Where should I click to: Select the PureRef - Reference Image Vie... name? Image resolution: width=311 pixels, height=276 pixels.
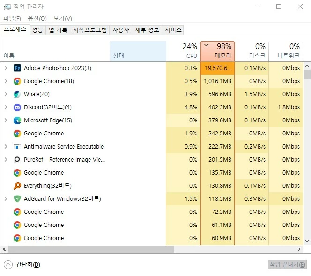(64, 160)
